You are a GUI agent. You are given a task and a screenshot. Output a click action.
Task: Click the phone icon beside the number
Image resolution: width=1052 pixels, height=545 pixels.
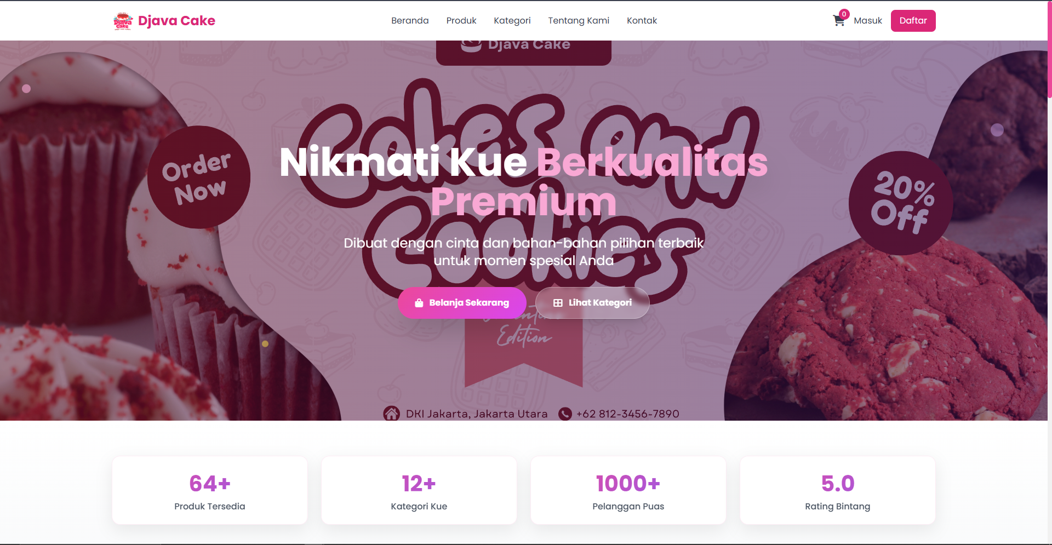(x=565, y=414)
